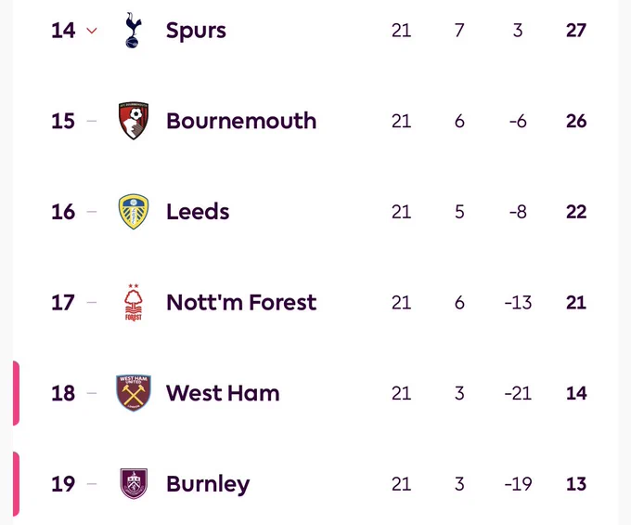The height and width of the screenshot is (525, 631).
Task: Open the Nott'm Forest team name
Action: click(x=241, y=302)
